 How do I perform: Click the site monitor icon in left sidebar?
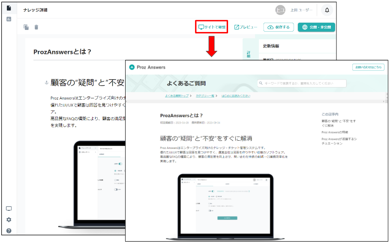point(9,209)
